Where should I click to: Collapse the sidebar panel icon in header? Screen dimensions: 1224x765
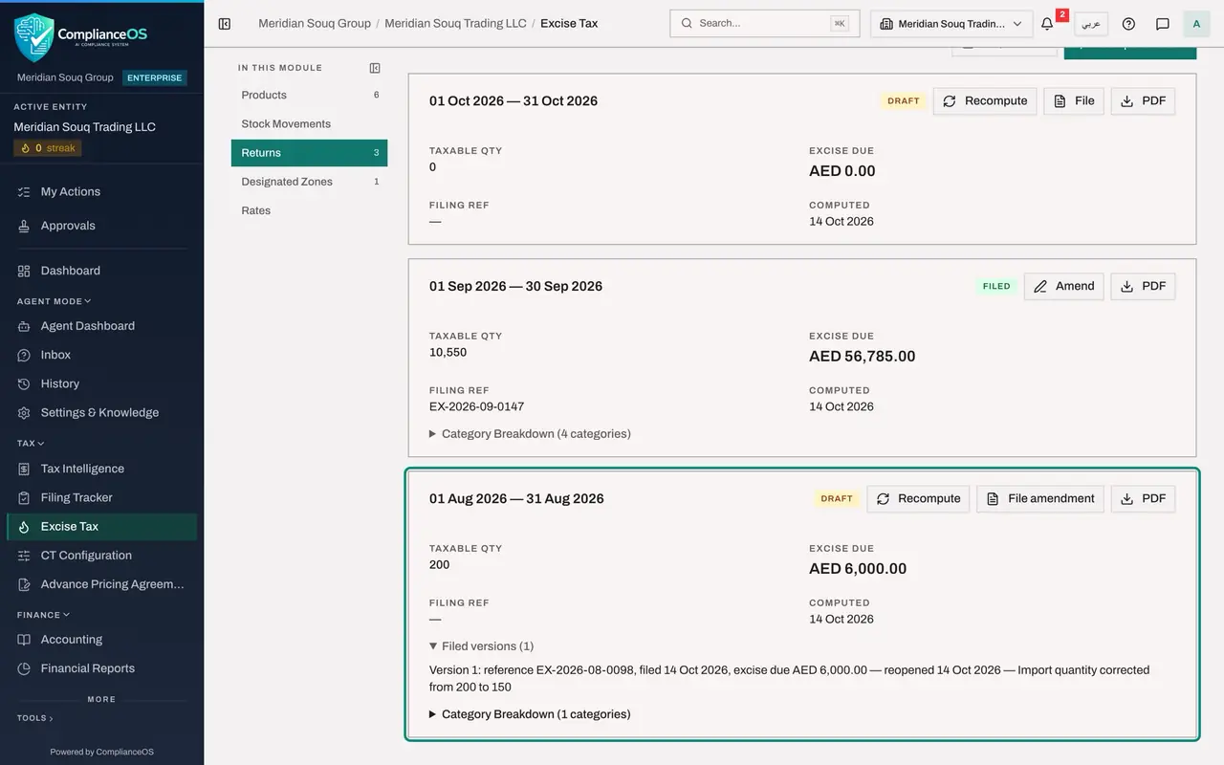pos(225,24)
